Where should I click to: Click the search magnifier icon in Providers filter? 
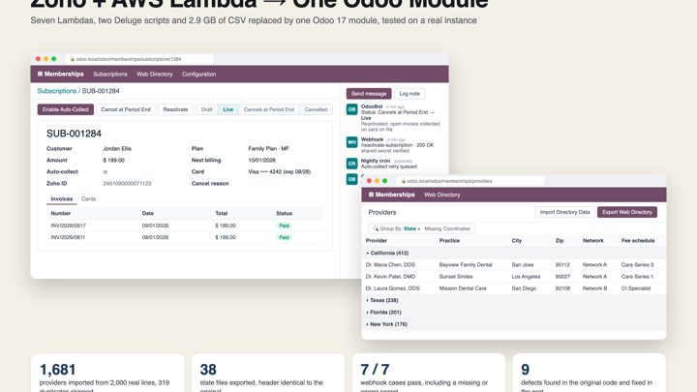[376, 228]
